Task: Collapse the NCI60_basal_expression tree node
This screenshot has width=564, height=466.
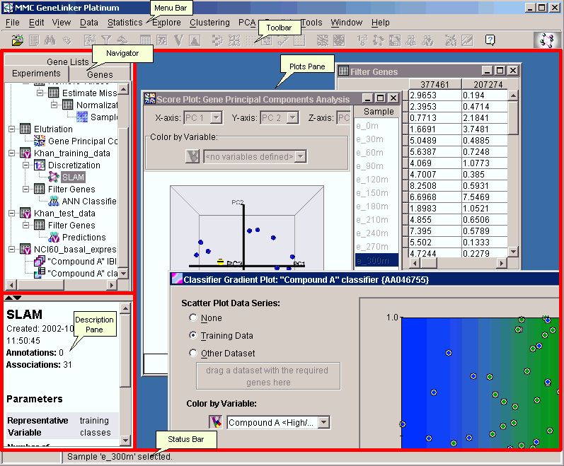Action: tap(12, 249)
